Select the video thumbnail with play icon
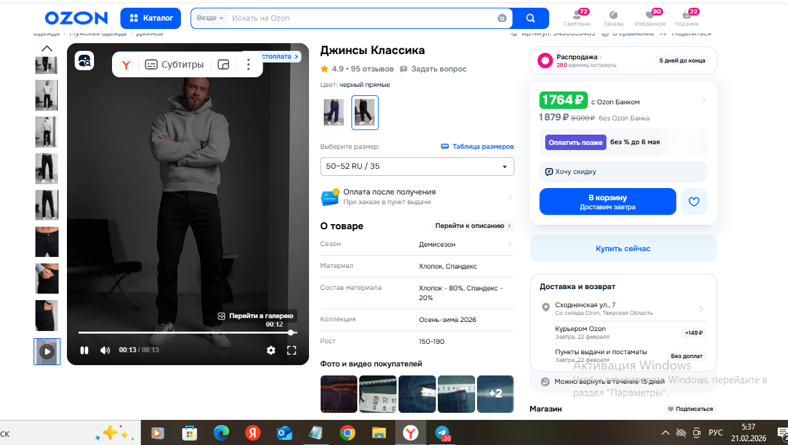The height and width of the screenshot is (445, 788). coord(47,352)
